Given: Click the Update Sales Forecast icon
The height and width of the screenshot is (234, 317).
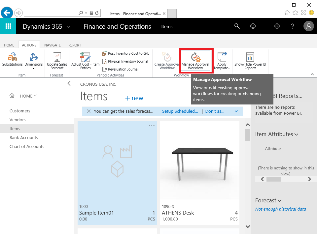Looking at the screenshot, I should 57,60.
